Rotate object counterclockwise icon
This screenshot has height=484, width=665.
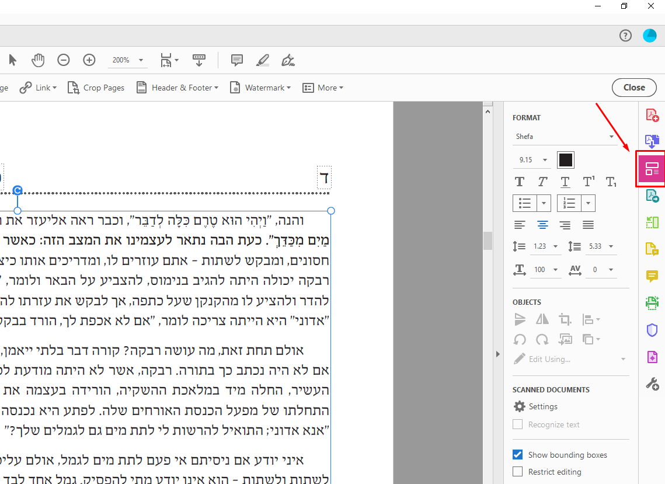[x=520, y=339]
